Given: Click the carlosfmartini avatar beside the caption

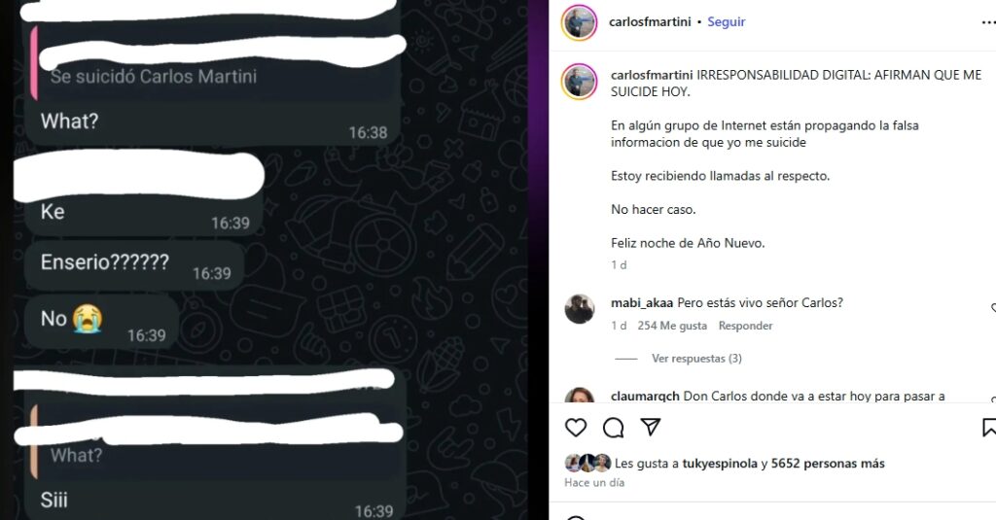Looking at the screenshot, I should (x=579, y=82).
